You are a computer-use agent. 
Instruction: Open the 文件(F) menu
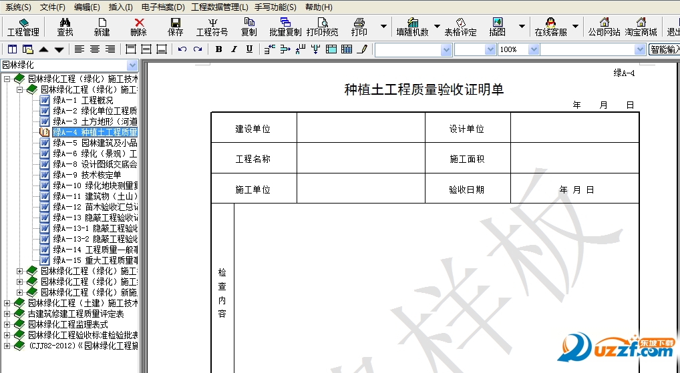tap(53, 7)
